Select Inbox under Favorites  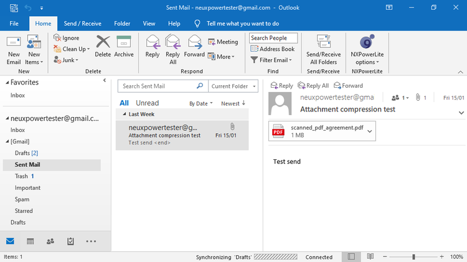17,95
